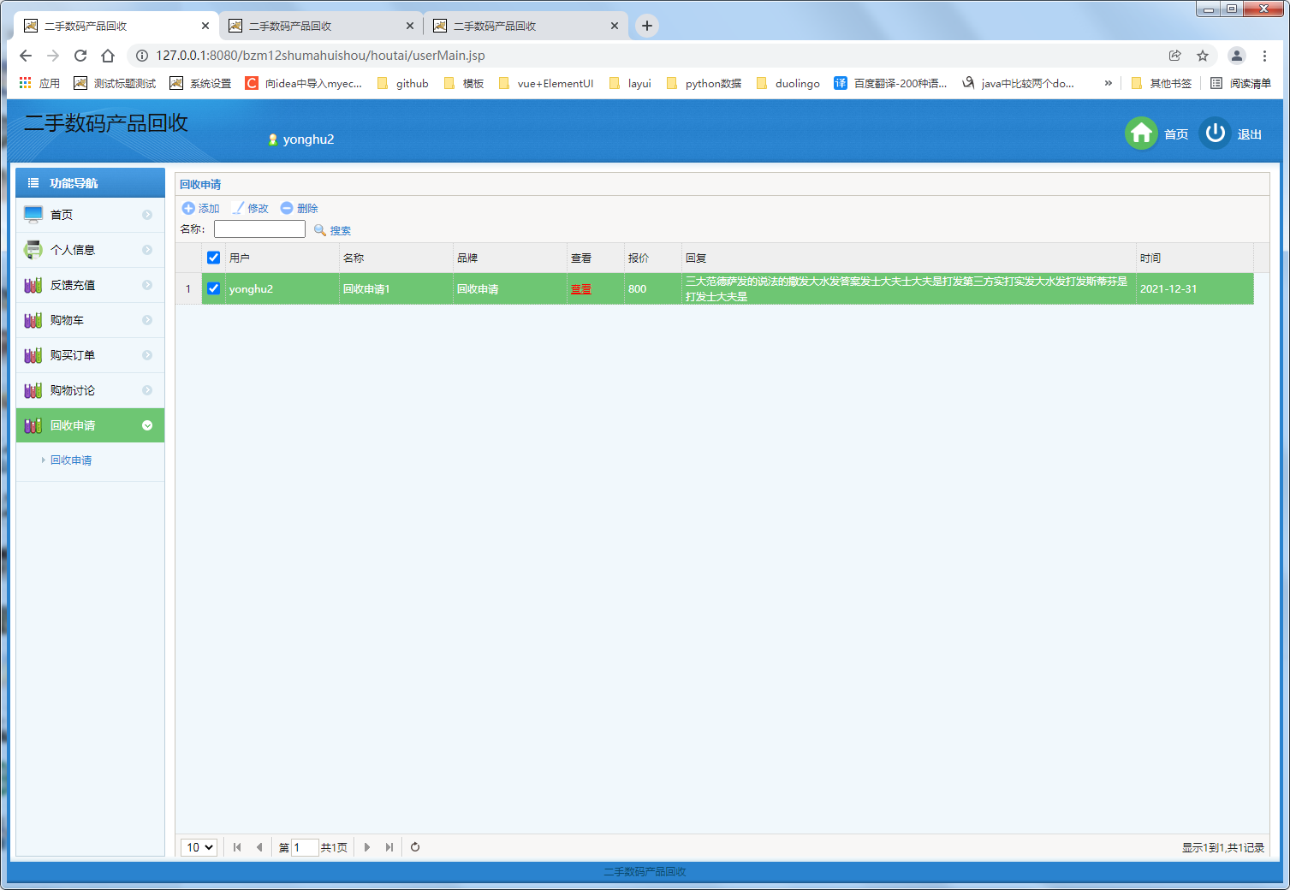Go to next page in pagination
Viewport: 1290px width, 890px height.
[367, 847]
